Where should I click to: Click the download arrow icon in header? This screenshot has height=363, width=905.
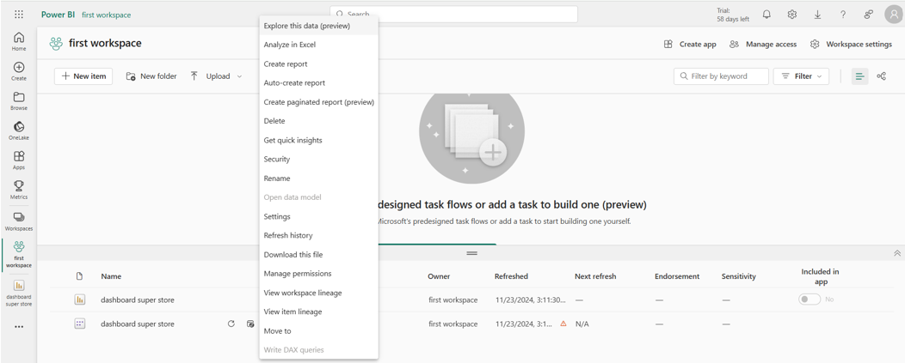(x=817, y=15)
